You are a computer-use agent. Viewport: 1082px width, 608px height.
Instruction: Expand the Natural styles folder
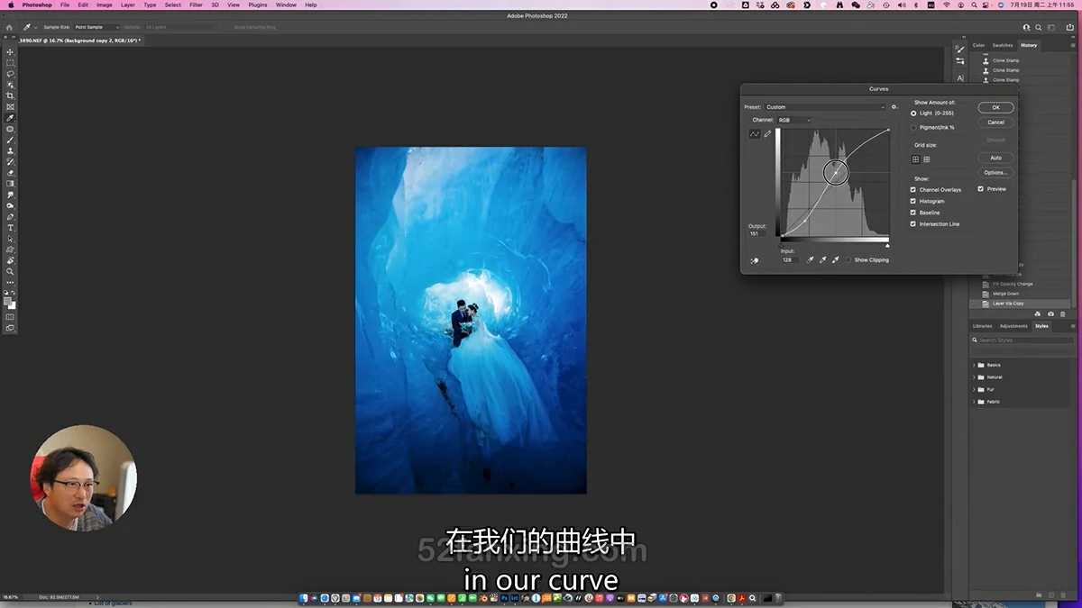[974, 377]
